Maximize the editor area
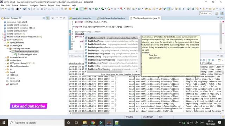This screenshot has height=126, width=225. pyautogui.click(x=221, y=18)
